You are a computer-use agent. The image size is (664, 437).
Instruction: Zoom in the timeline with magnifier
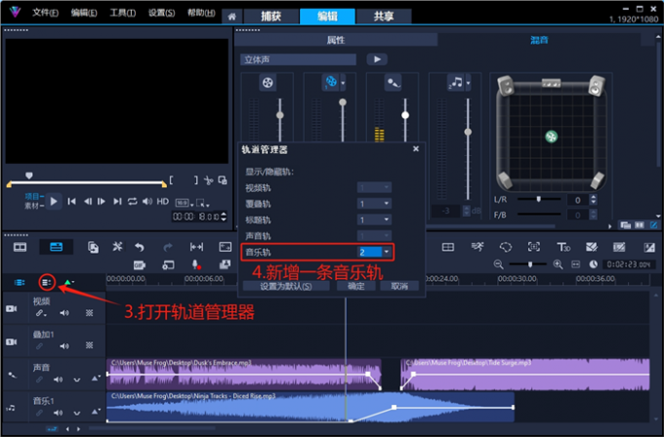558,264
